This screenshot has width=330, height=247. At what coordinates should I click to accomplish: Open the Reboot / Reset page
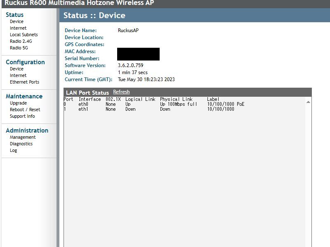pos(25,110)
